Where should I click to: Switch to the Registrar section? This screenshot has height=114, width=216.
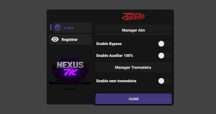click(x=70, y=39)
